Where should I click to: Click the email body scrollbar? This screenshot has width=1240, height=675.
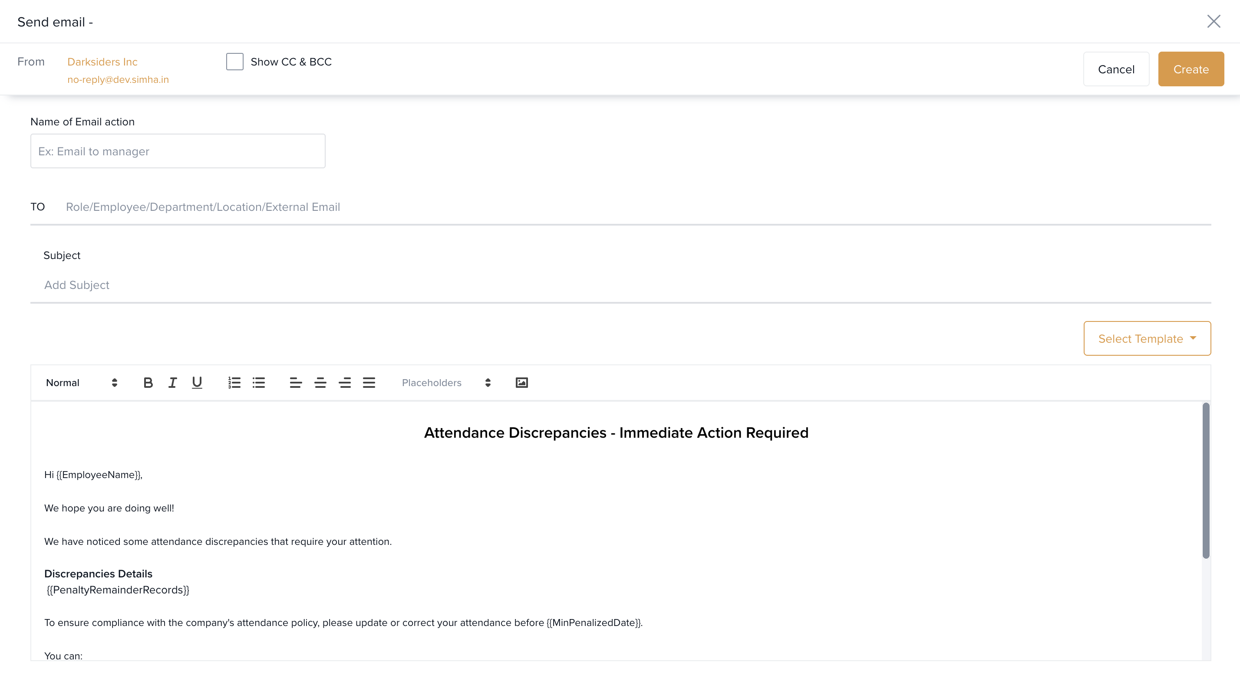1205,481
